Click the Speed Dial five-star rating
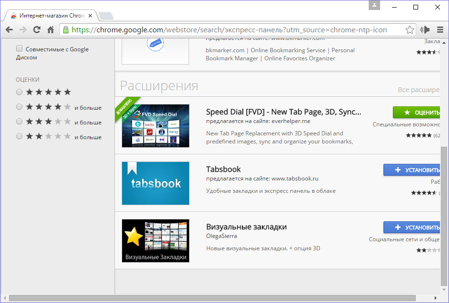The width and height of the screenshot is (449, 303). tap(419, 135)
